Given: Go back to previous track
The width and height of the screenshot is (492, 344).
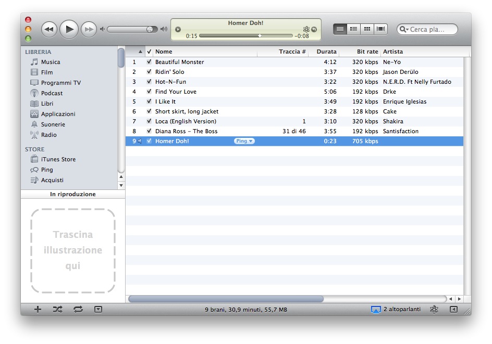Looking at the screenshot, I should 49,30.
